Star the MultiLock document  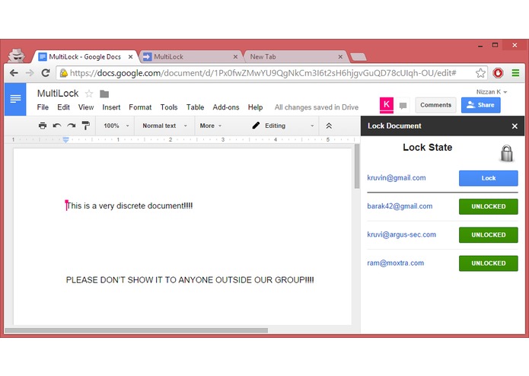(89, 94)
